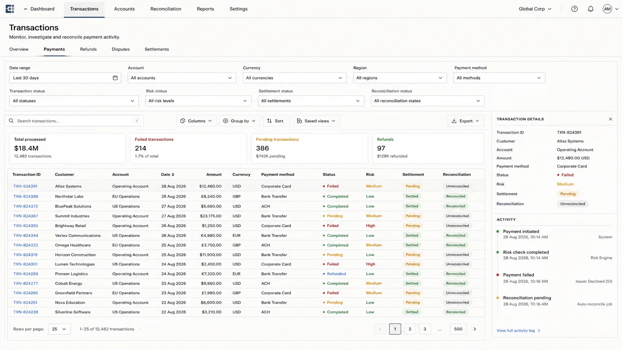622x350 pixels.
Task: Open the Saved views menu
Action: (x=316, y=121)
